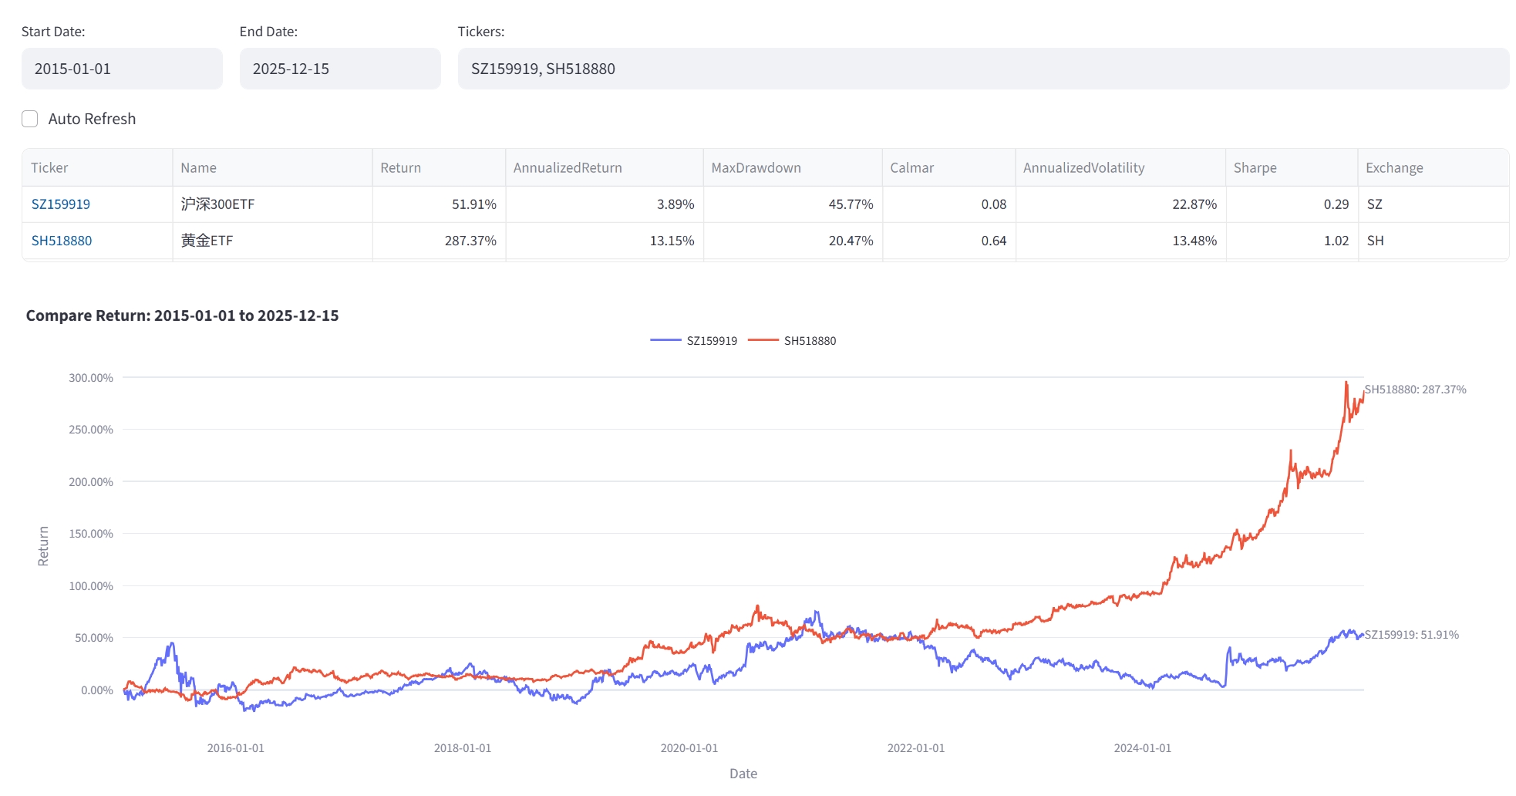
Task: Click the Name column header
Action: pos(198,168)
